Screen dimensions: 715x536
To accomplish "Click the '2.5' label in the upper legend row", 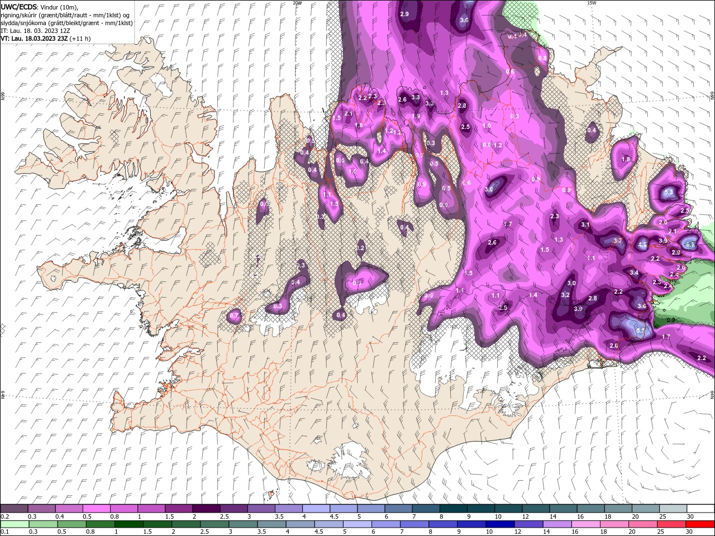I will click(x=224, y=516).
